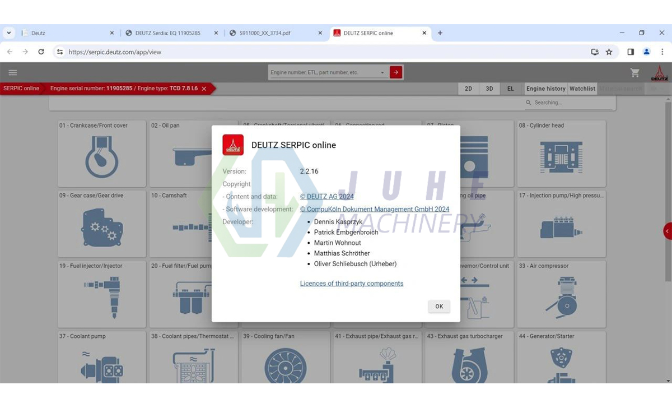Enable the EL view mode
The height and width of the screenshot is (408, 672).
(x=510, y=88)
